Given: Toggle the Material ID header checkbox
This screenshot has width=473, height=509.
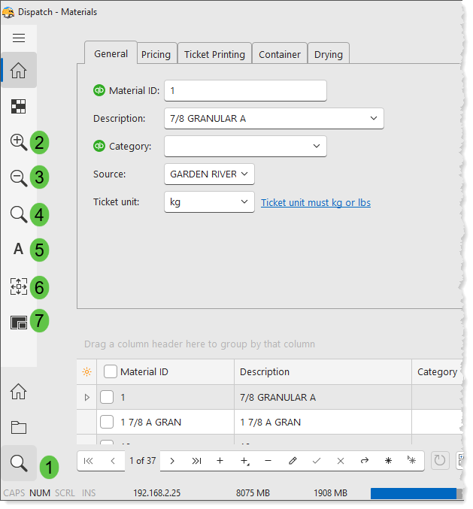Looking at the screenshot, I should pos(111,371).
